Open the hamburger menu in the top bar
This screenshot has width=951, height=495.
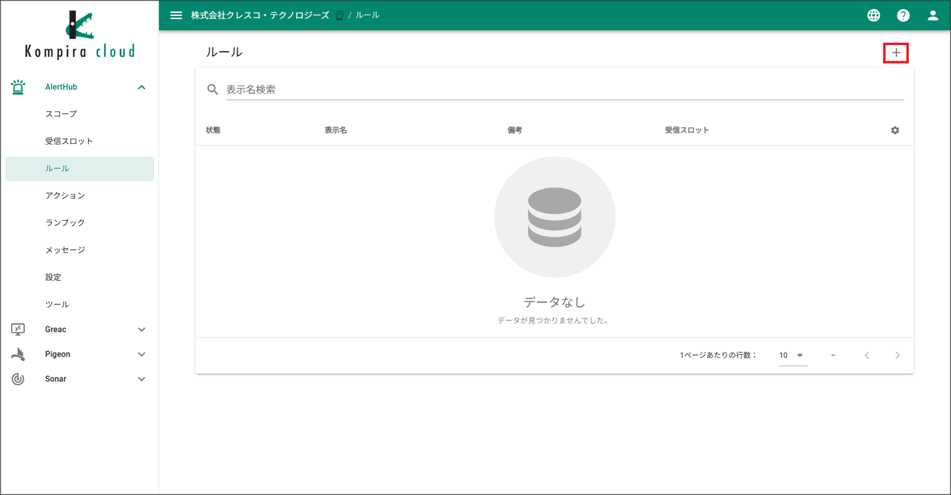pyautogui.click(x=176, y=15)
